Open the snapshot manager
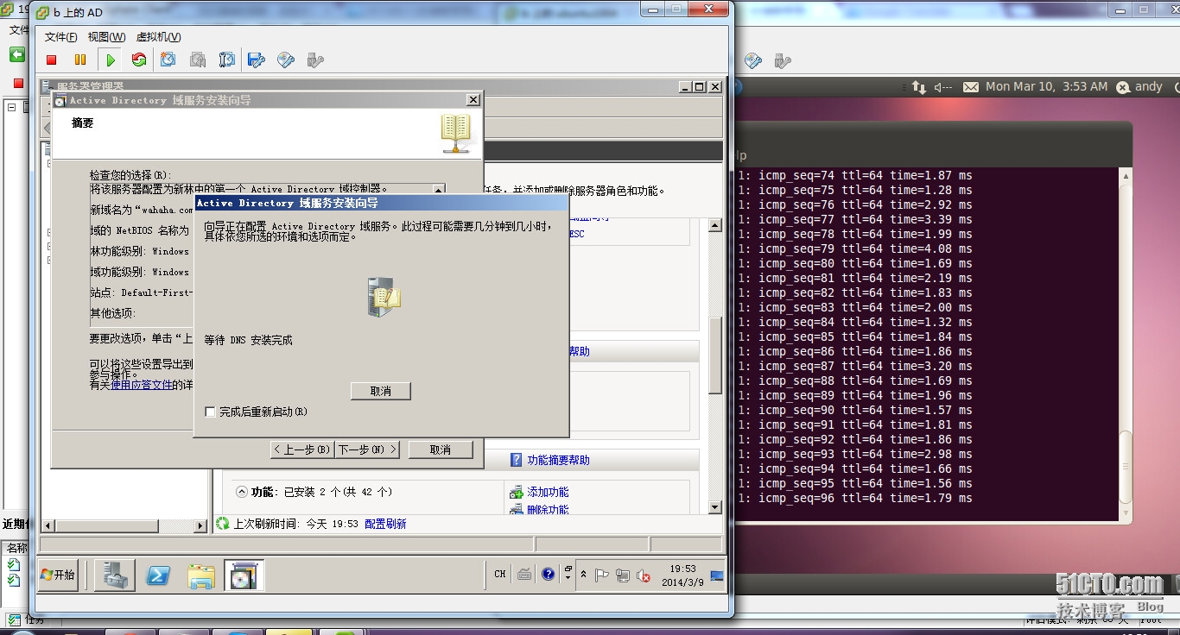 [227, 60]
